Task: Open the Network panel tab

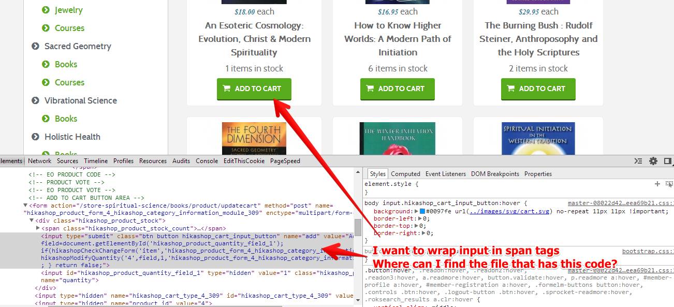Action: [40, 161]
